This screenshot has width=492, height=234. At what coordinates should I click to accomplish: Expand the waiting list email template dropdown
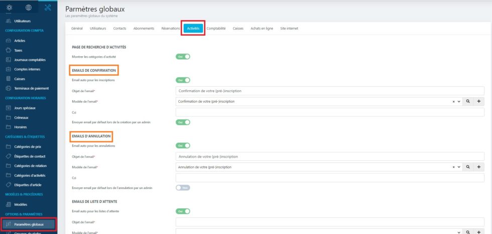(459, 232)
